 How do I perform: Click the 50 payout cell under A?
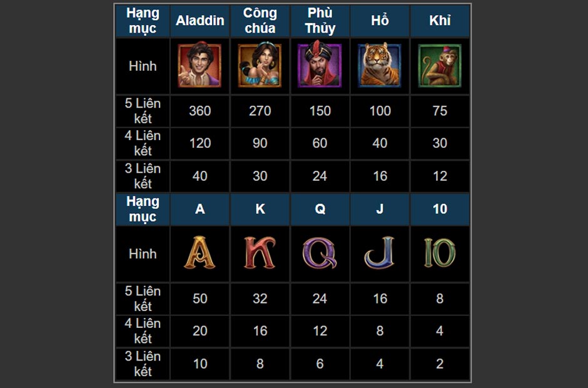pyautogui.click(x=200, y=299)
